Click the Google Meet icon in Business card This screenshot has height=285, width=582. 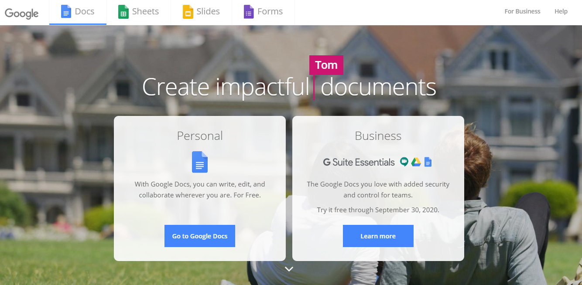coord(404,162)
